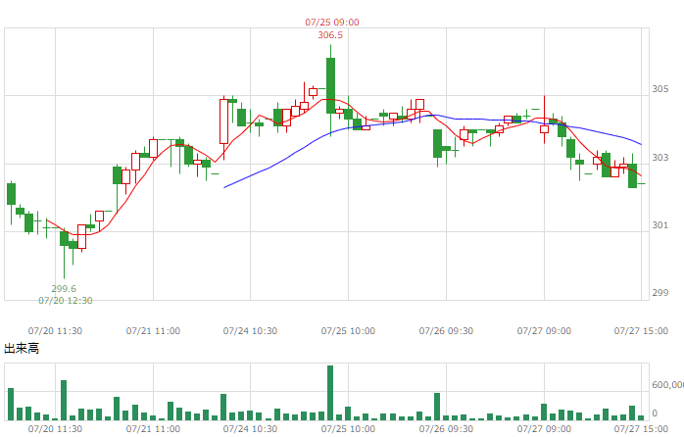Click the 07/26 09:30 label under price chart
The image size is (684, 437).
[446, 331]
